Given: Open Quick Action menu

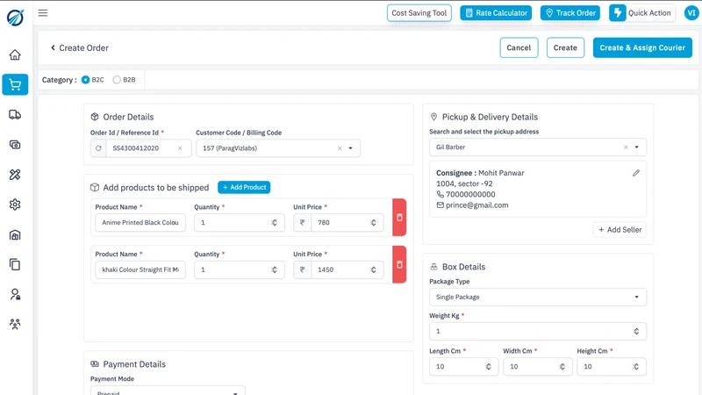Looking at the screenshot, I should tap(642, 13).
